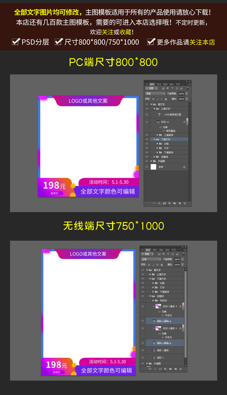Expand the 可改动 group in 750*1000 panel
Viewport: 227px width, 395px height.
153,301
